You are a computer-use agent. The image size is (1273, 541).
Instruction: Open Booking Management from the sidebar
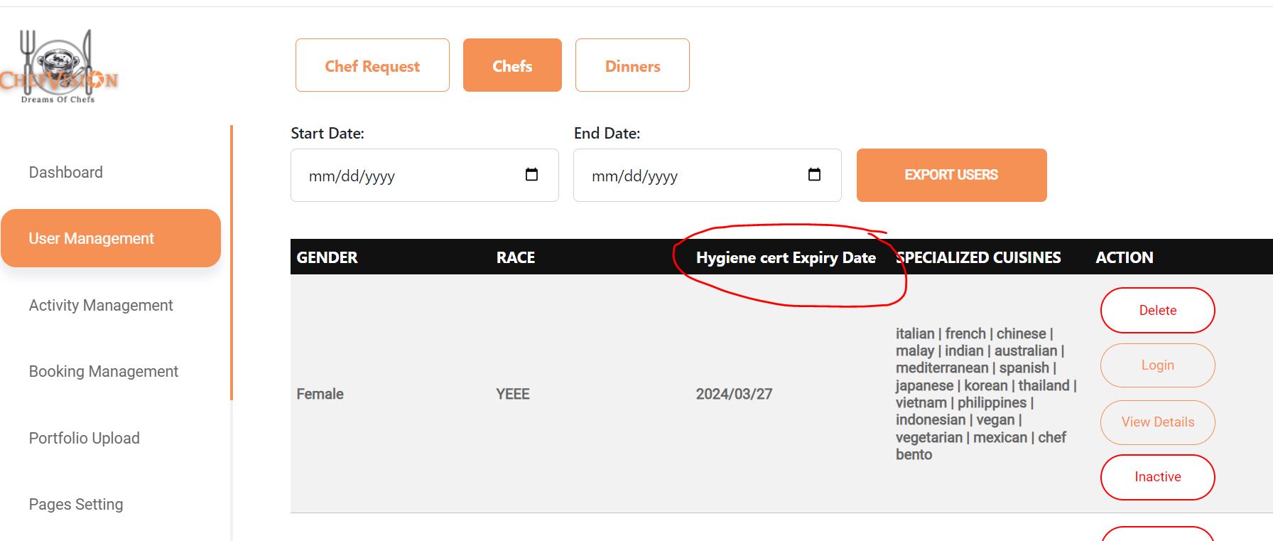104,371
